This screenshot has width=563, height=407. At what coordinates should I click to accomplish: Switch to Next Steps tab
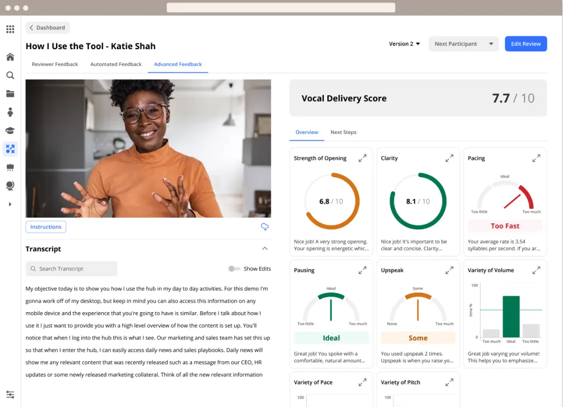tap(343, 132)
